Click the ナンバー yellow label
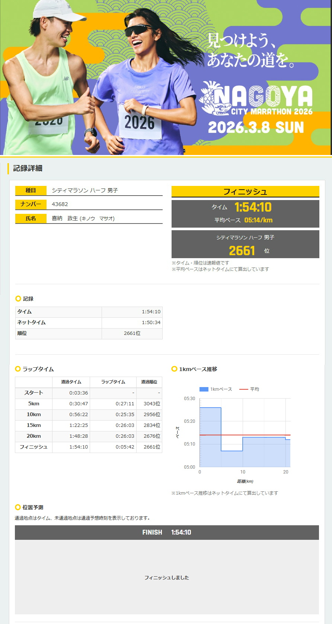 [31, 204]
